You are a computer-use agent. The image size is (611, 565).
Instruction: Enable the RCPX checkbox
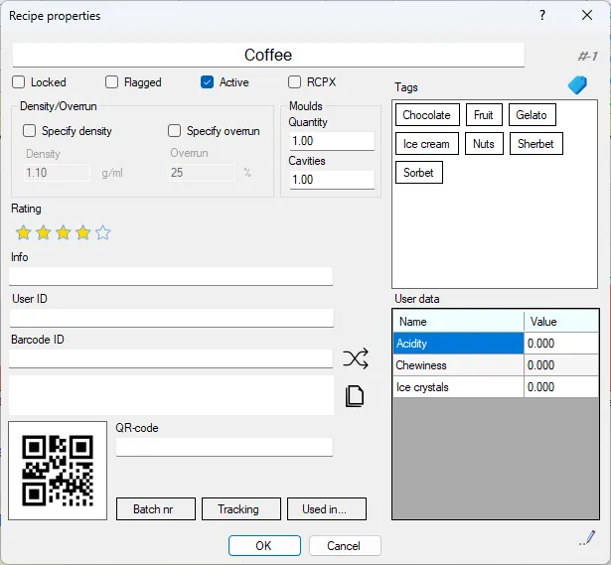pos(294,82)
